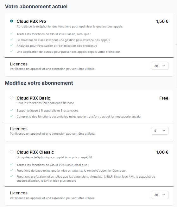Click the Cloud PBX Basic plan title
This screenshot has height=207, width=177.
click(x=33, y=98)
